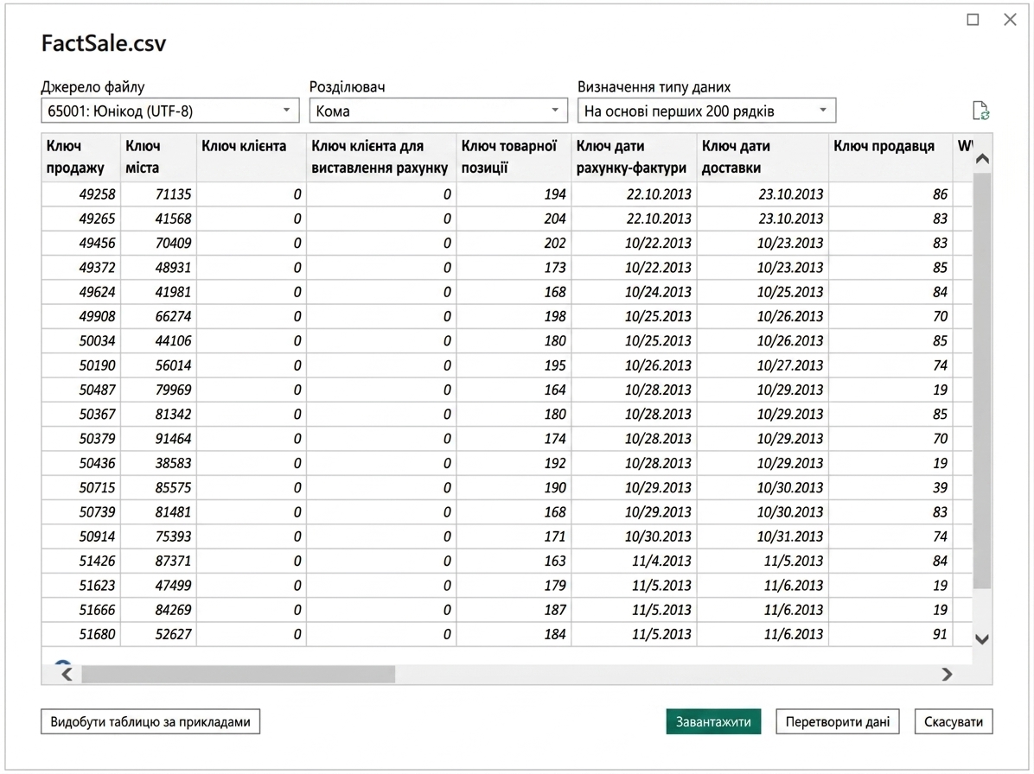1034x774 pixels.
Task: Select the Ключ дати рахунку-фактури header
Action: coord(634,156)
